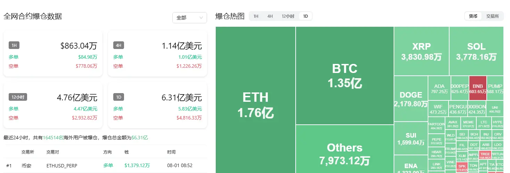The image size is (510, 173).
Task: Open the 1H liquidation summary card
Action: click(53, 53)
